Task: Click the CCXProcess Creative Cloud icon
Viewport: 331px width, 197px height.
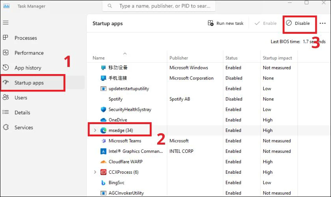Action: (x=103, y=172)
